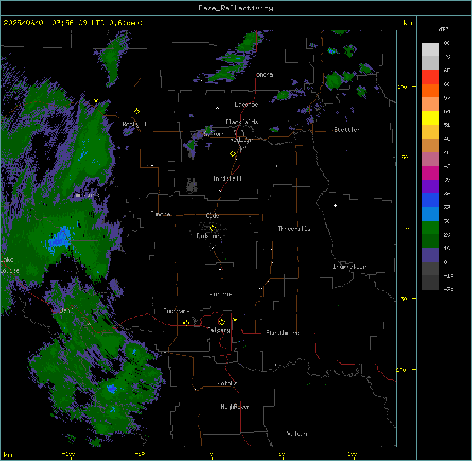Select the red swatch in the dBZ legend
The height and width of the screenshot is (461, 472).
(x=430, y=77)
